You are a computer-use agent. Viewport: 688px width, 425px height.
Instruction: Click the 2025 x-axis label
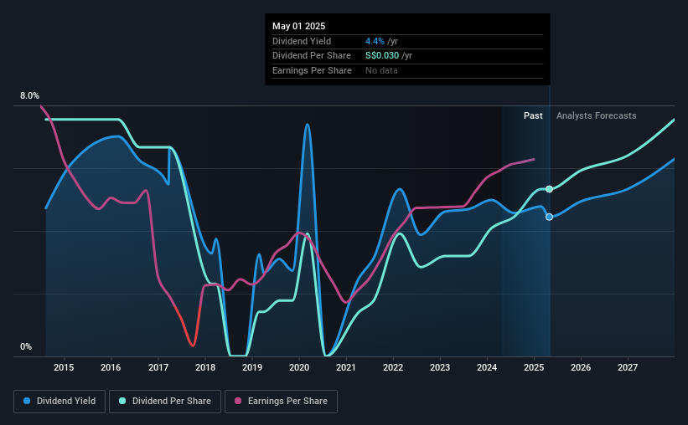tap(534, 367)
